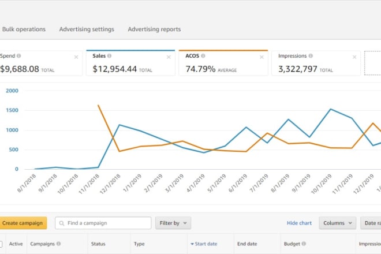Open the Filter by dropdown

[x=173, y=223]
